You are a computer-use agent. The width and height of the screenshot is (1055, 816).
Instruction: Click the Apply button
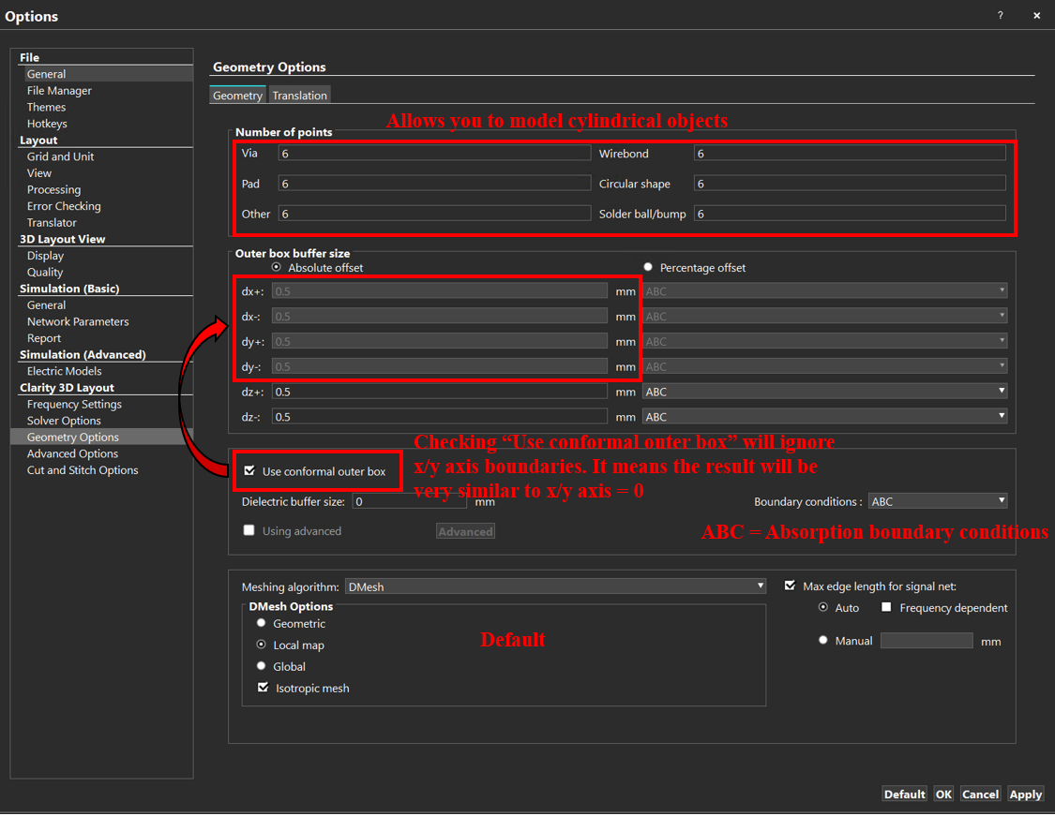tap(1025, 794)
